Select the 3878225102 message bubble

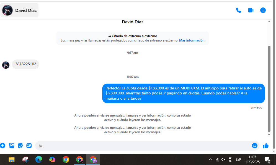[25, 64]
